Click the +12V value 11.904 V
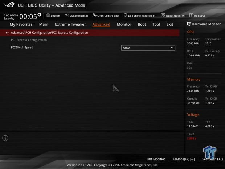225x169 pixels. click(x=192, y=126)
